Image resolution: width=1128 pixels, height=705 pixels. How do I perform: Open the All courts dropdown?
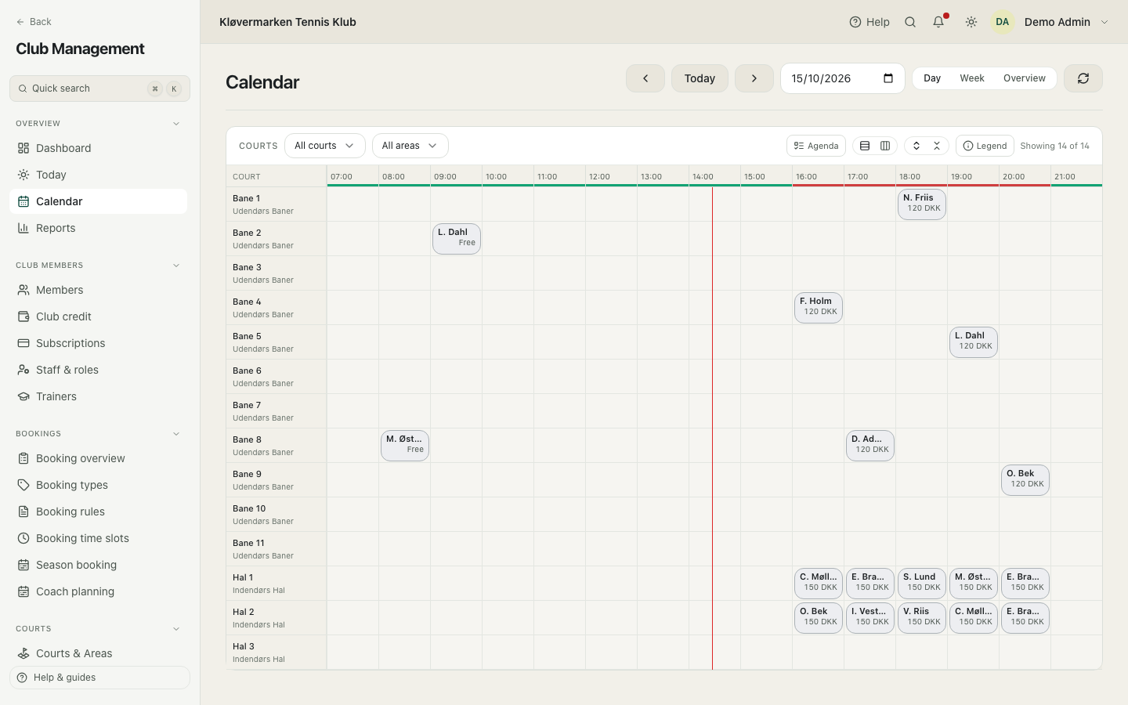(x=324, y=146)
